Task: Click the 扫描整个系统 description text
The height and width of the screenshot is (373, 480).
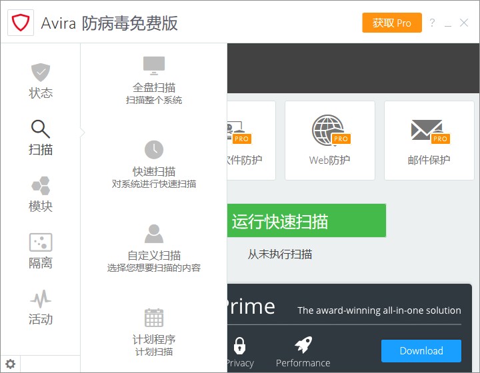Action: click(154, 101)
